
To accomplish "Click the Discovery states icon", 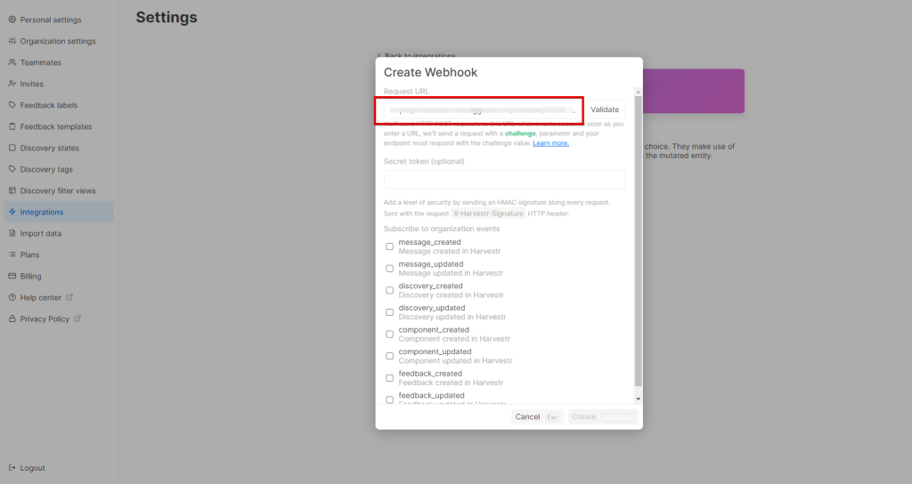I will tap(12, 148).
